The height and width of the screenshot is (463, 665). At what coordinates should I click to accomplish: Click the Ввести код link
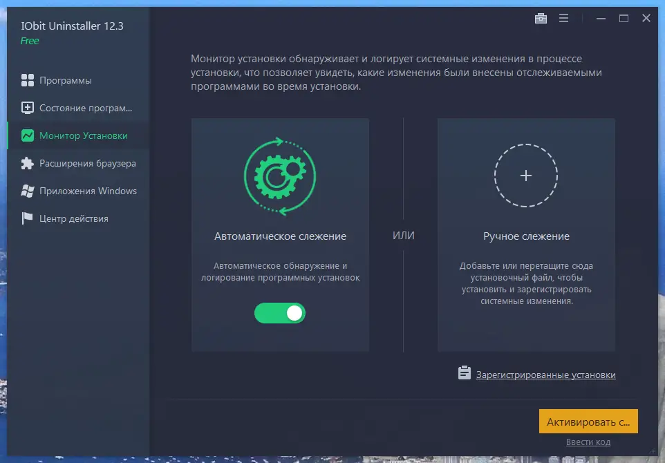588,442
